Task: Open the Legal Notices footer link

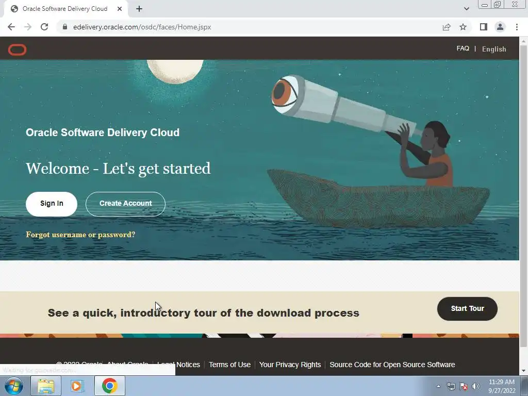Action: (x=179, y=365)
